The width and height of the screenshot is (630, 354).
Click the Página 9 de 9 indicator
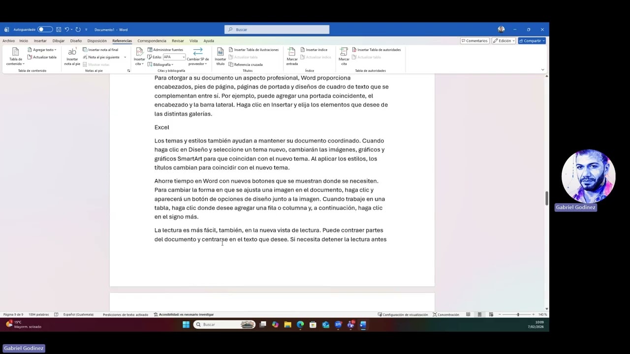coord(13,315)
